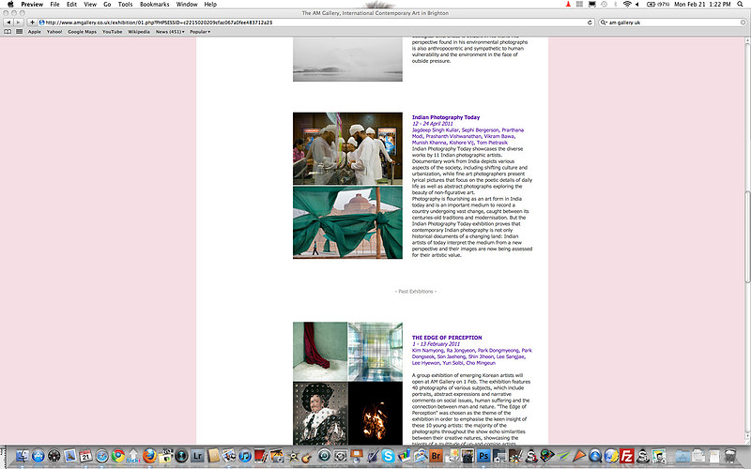Viewport: 751px width, 469px height.
Task: Open Spotlight magnifier in the menu bar
Action: tap(742, 4)
